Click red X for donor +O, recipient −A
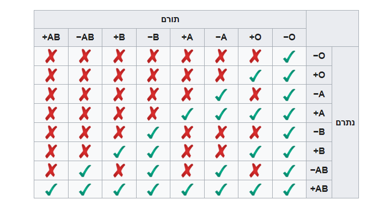This screenshot has height=213, width=371. pyautogui.click(x=255, y=94)
